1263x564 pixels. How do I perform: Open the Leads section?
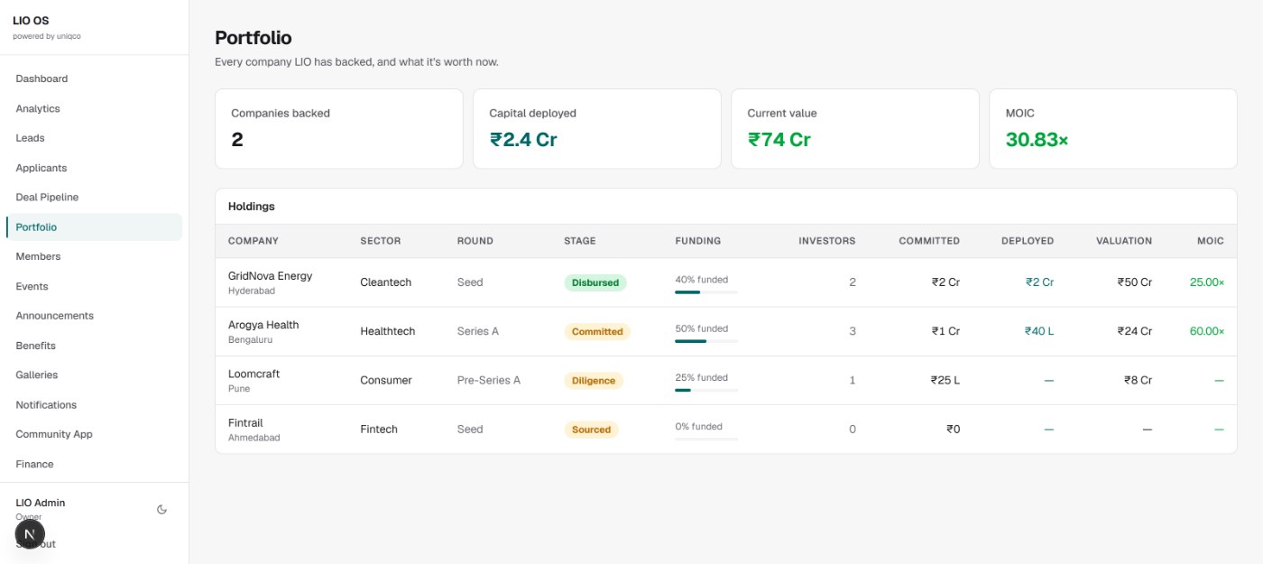click(x=94, y=138)
